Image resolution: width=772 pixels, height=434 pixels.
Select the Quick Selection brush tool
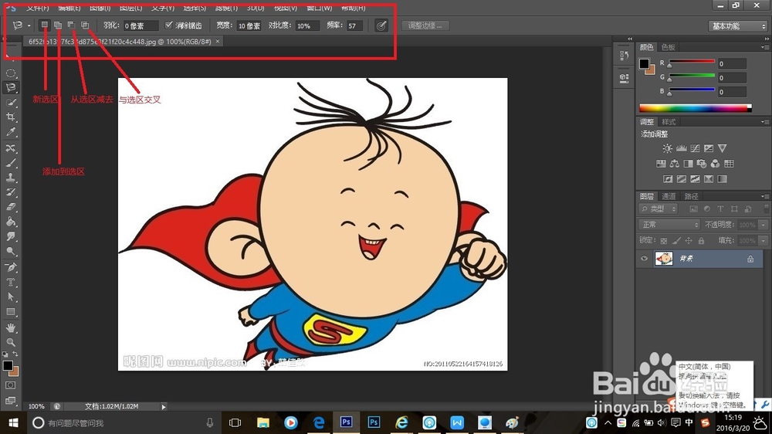coord(11,103)
